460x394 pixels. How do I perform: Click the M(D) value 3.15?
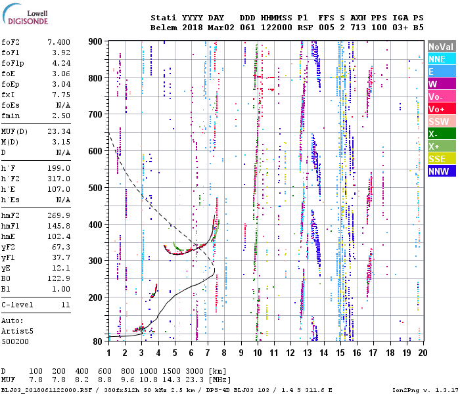(x=61, y=142)
